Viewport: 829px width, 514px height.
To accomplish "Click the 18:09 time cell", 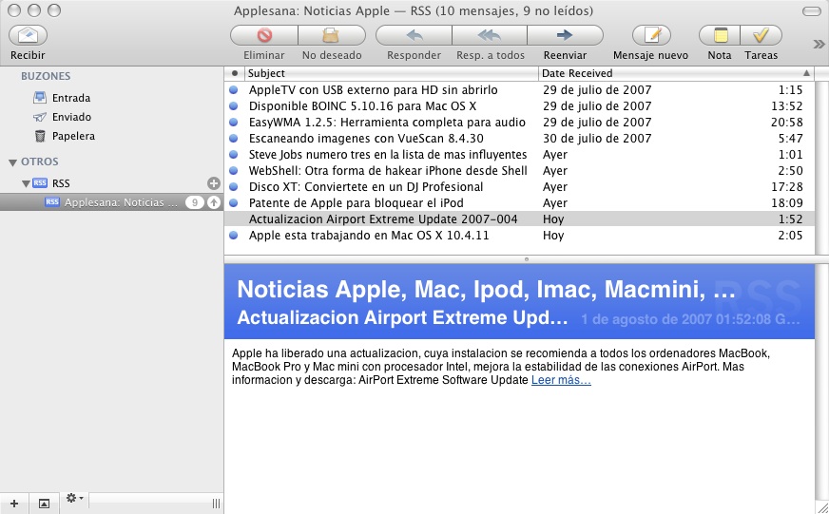I will coord(787,203).
